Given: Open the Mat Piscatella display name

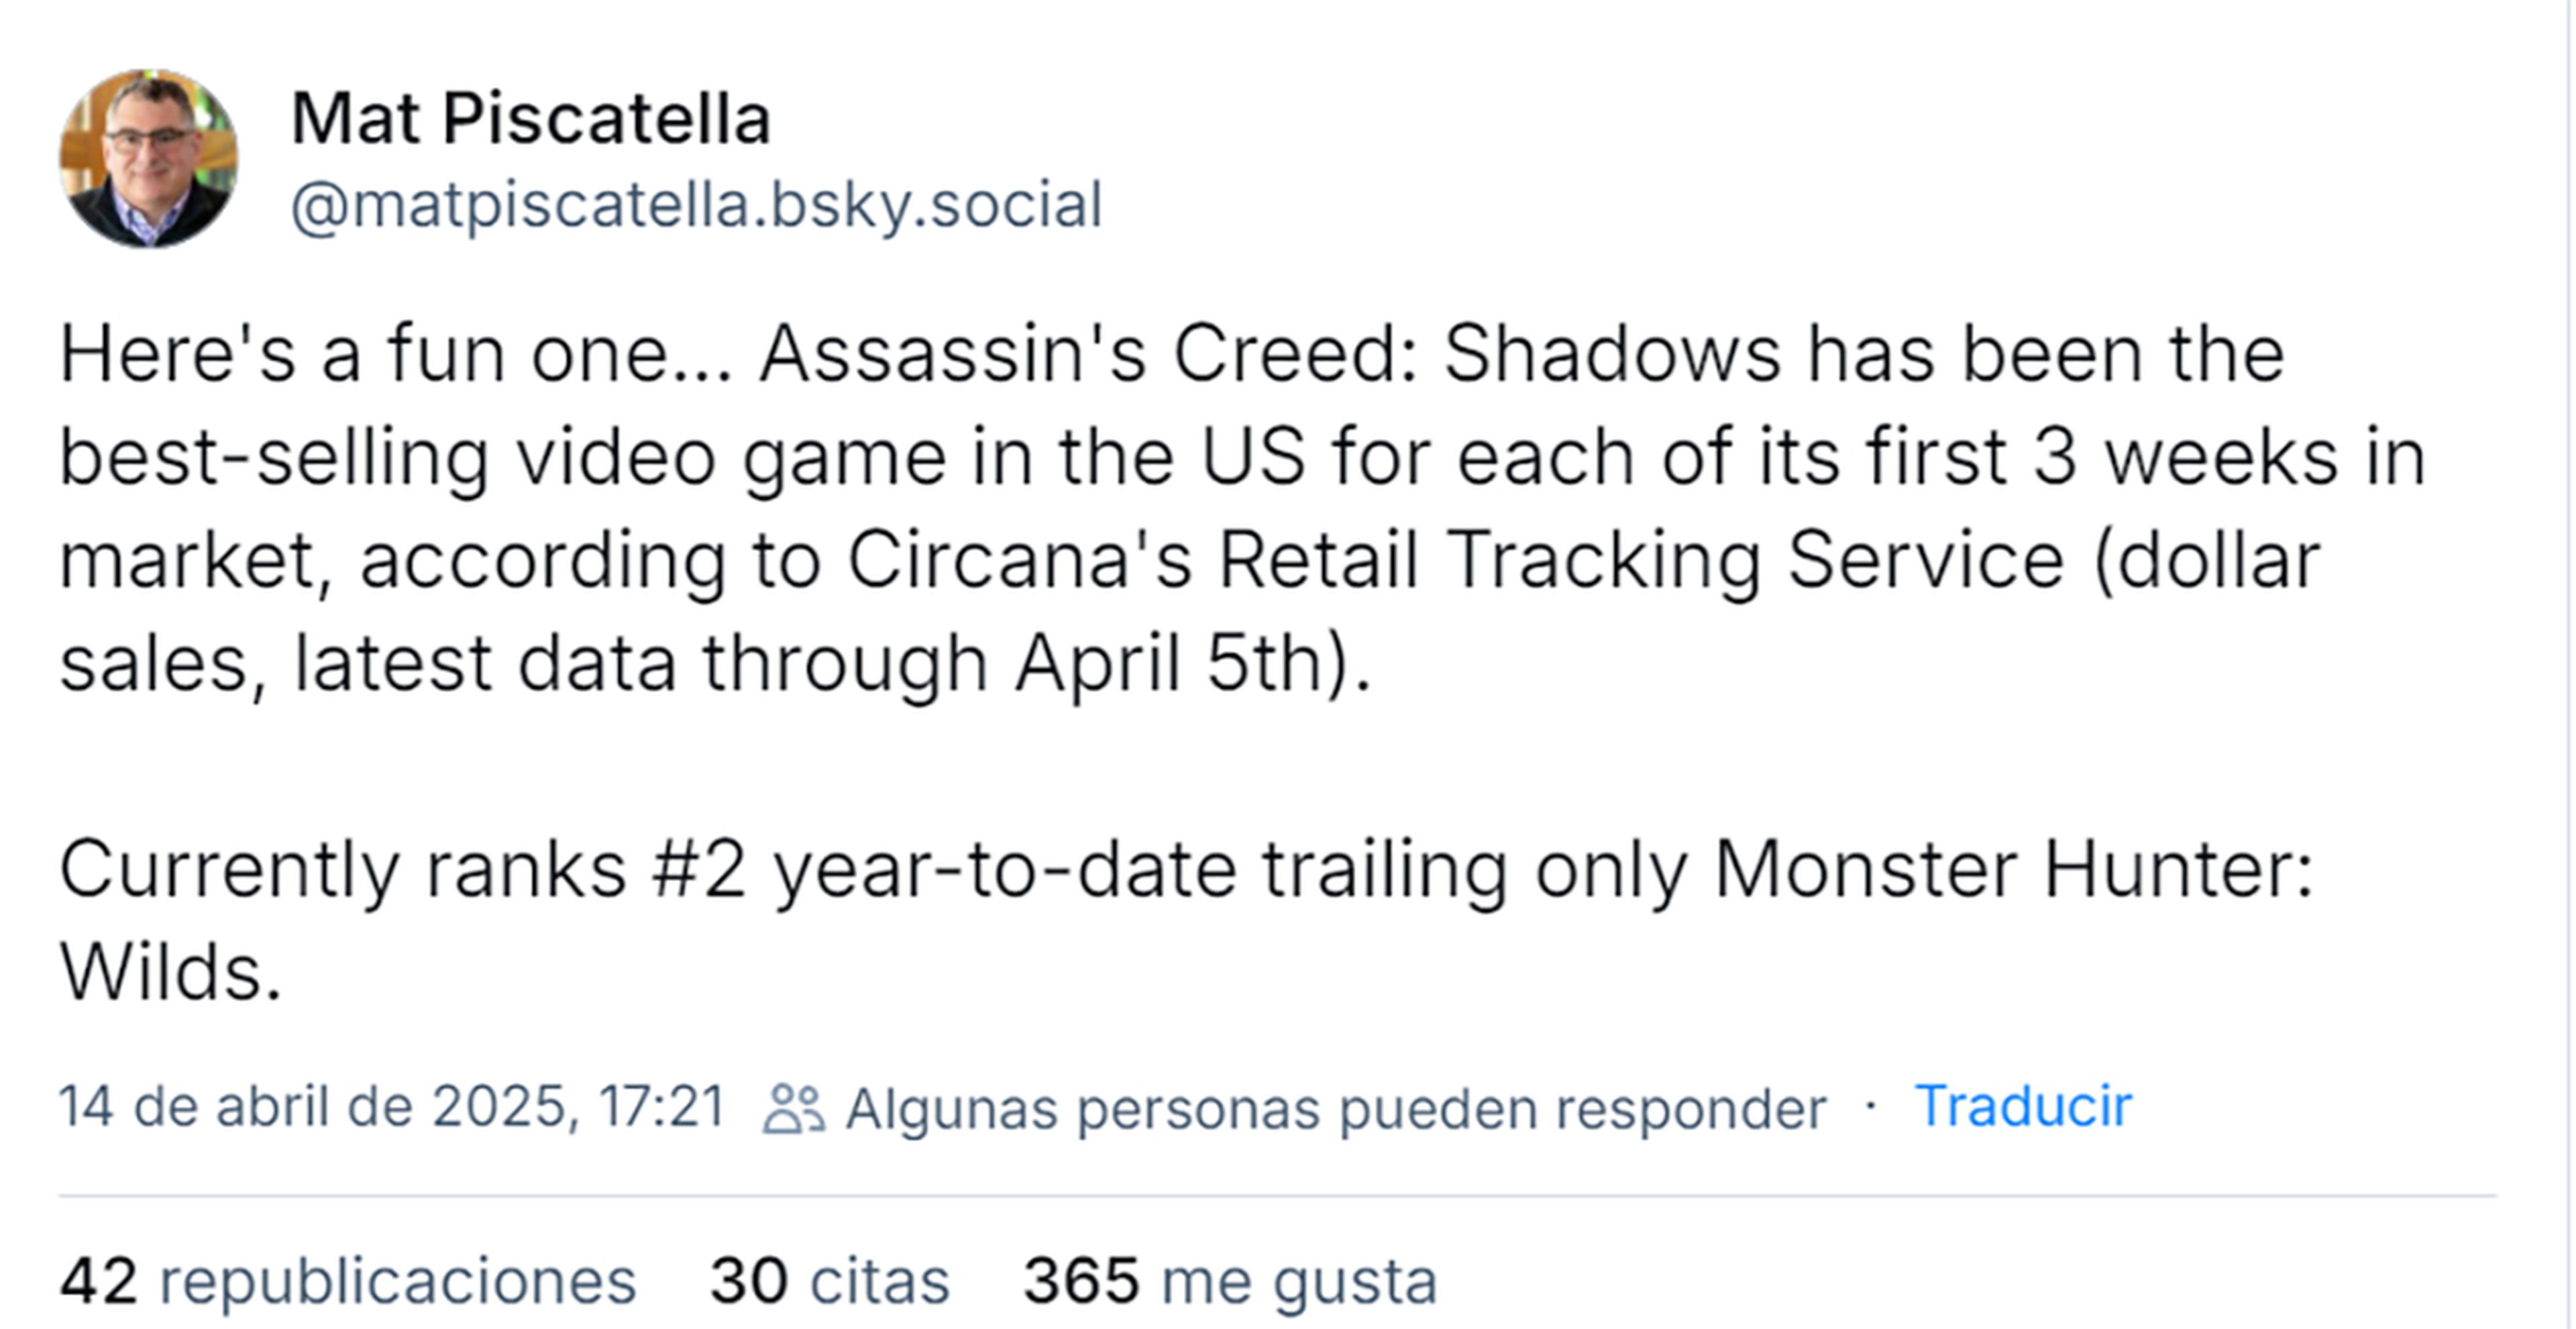Looking at the screenshot, I should [530, 119].
